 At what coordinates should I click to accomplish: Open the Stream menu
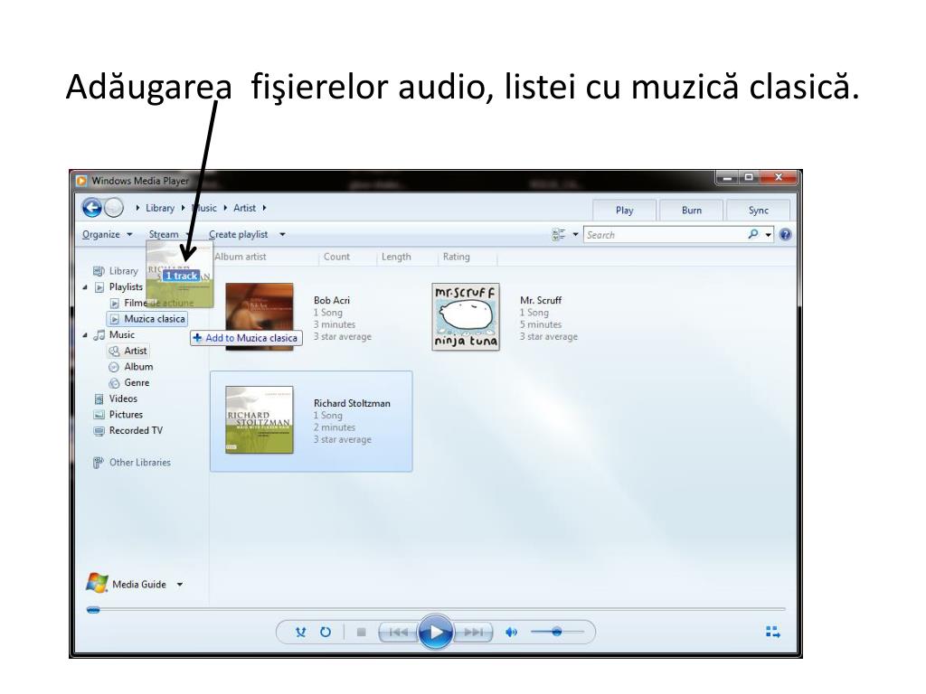164,234
